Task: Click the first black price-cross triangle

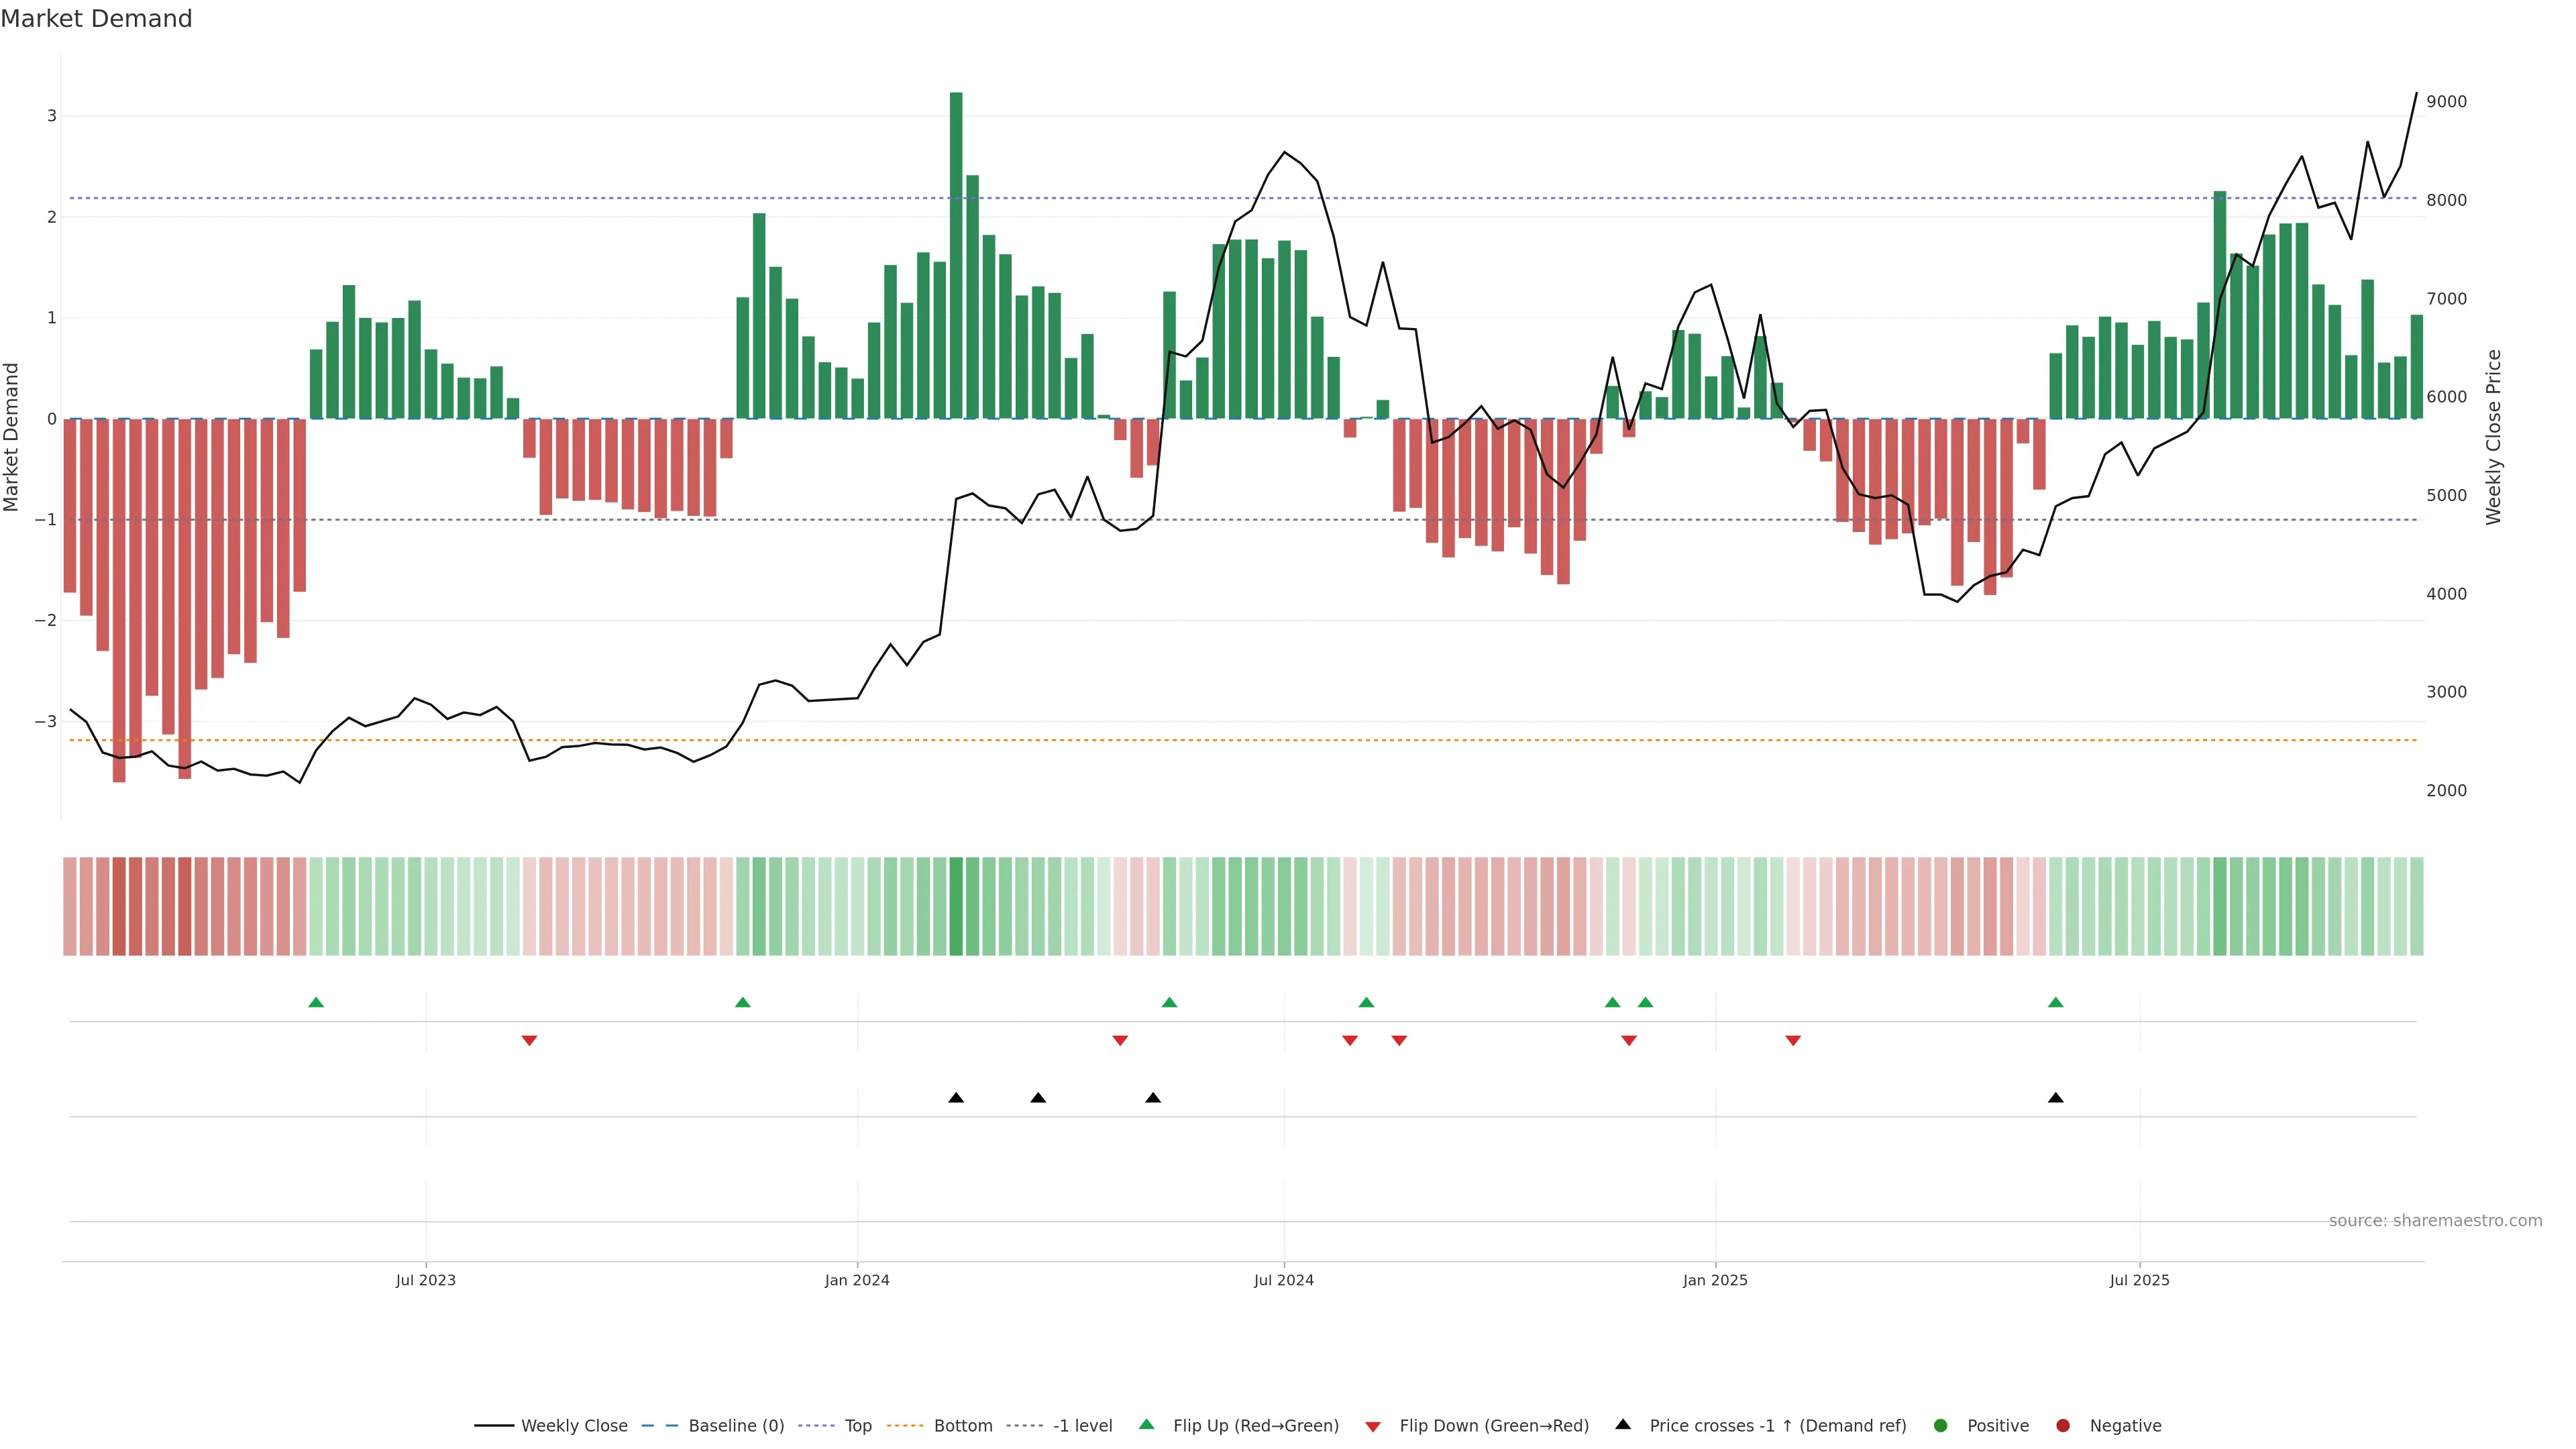Action: point(956,1098)
